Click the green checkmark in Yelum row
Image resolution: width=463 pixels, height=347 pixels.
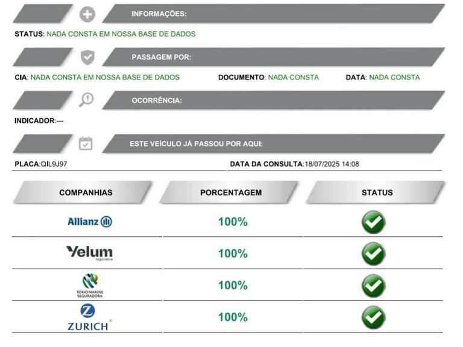(374, 254)
